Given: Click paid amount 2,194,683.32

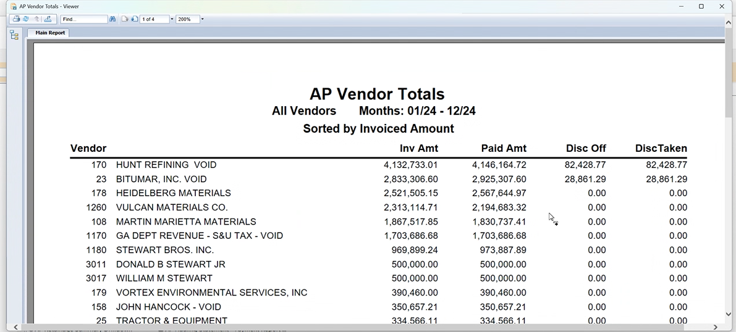Looking at the screenshot, I should coord(499,207).
